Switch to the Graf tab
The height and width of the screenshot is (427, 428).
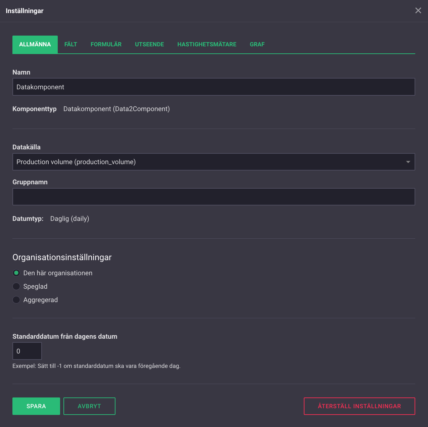pos(257,44)
